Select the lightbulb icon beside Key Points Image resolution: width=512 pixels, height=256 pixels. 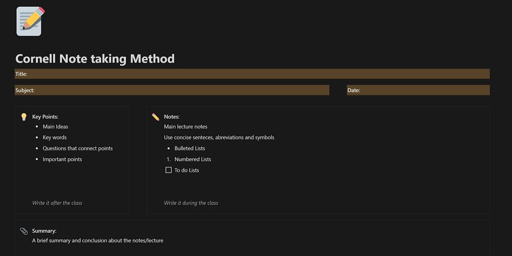(x=24, y=116)
